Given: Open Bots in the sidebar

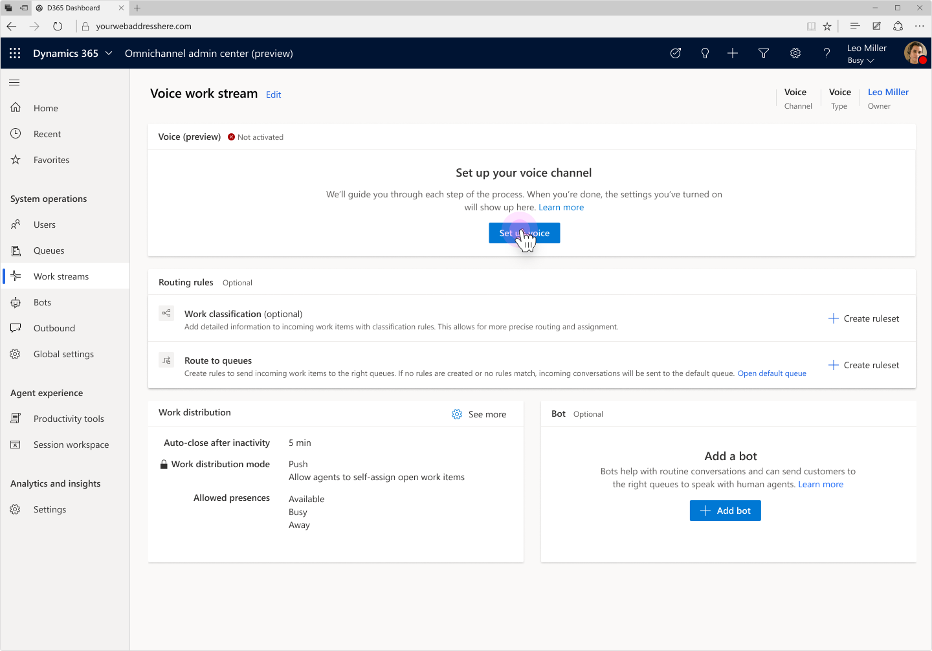Looking at the screenshot, I should (x=65, y=302).
